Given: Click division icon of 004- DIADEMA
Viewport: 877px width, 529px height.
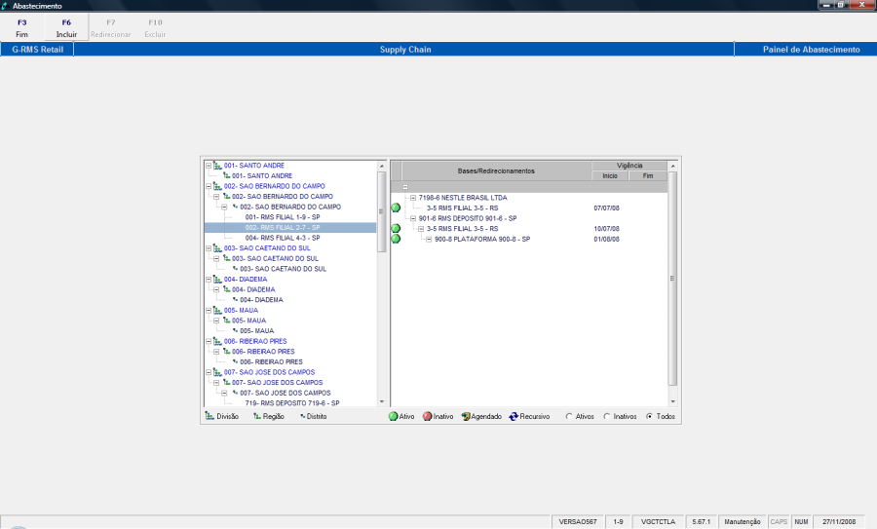Looking at the screenshot, I should 217,279.
